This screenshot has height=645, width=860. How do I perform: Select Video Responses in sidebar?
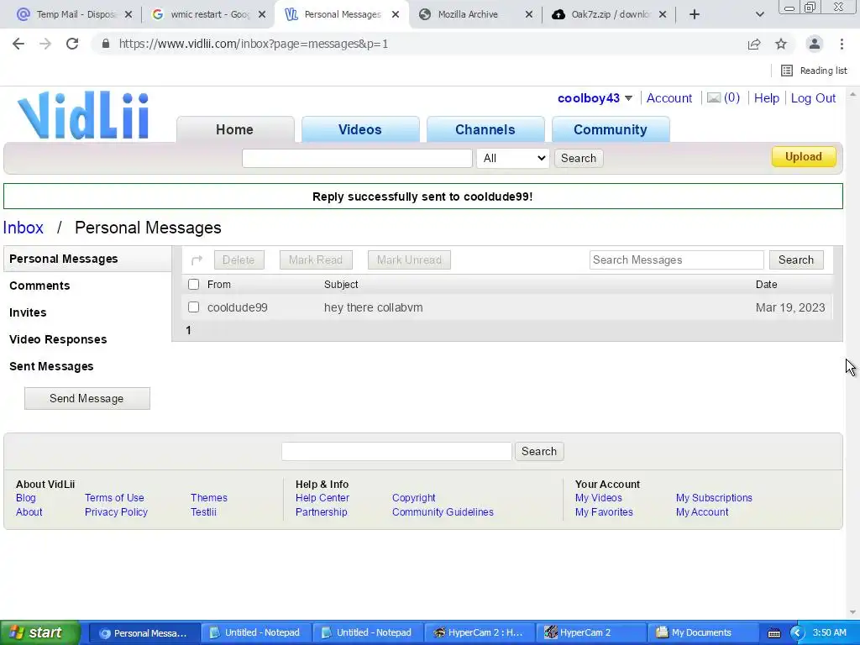[x=58, y=339]
